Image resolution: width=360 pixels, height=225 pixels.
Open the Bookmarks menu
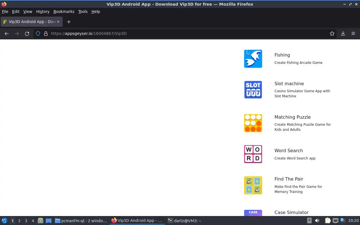64,12
